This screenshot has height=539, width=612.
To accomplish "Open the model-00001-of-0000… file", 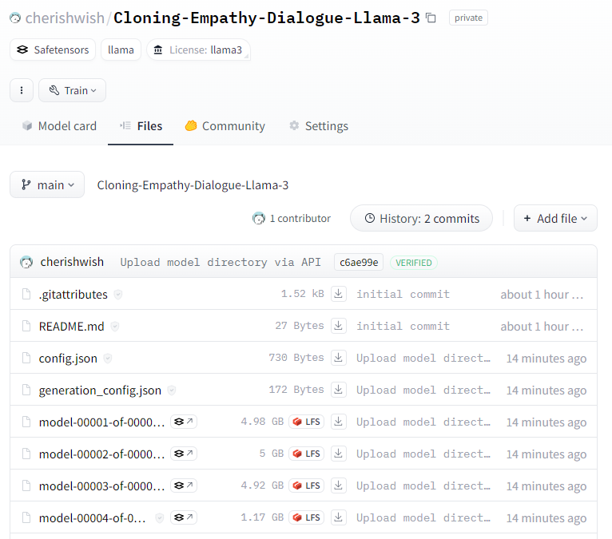I will click(101, 422).
